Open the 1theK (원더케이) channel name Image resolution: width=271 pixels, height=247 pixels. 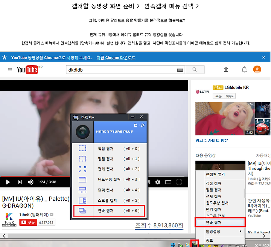click(x=34, y=215)
